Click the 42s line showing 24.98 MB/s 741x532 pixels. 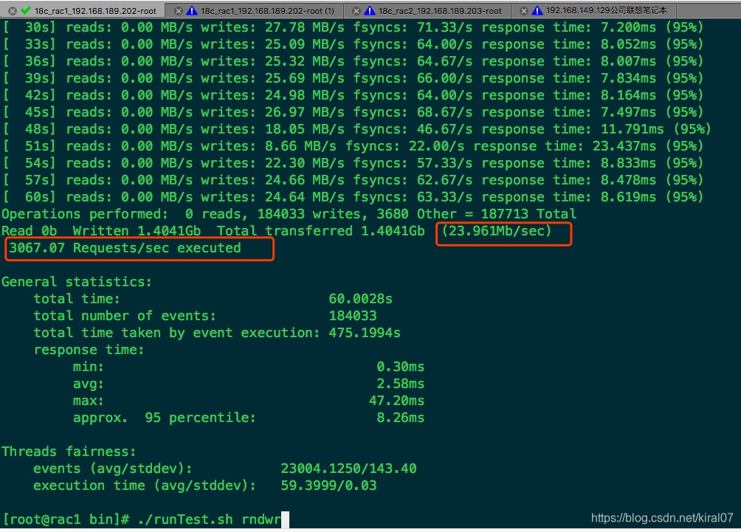353,95
